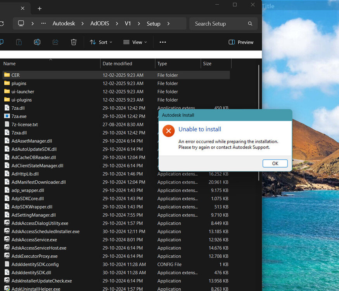Viewport: 339px width, 291px height.
Task: Open the See more ellipsis menu
Action: click(163, 42)
